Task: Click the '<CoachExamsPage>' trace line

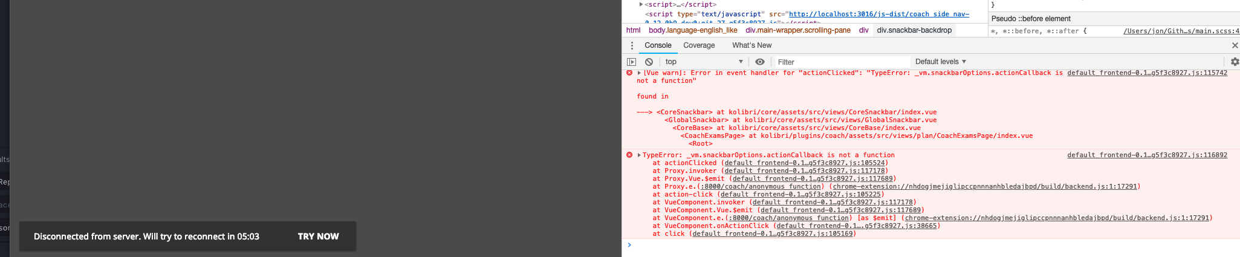Action: [857, 135]
